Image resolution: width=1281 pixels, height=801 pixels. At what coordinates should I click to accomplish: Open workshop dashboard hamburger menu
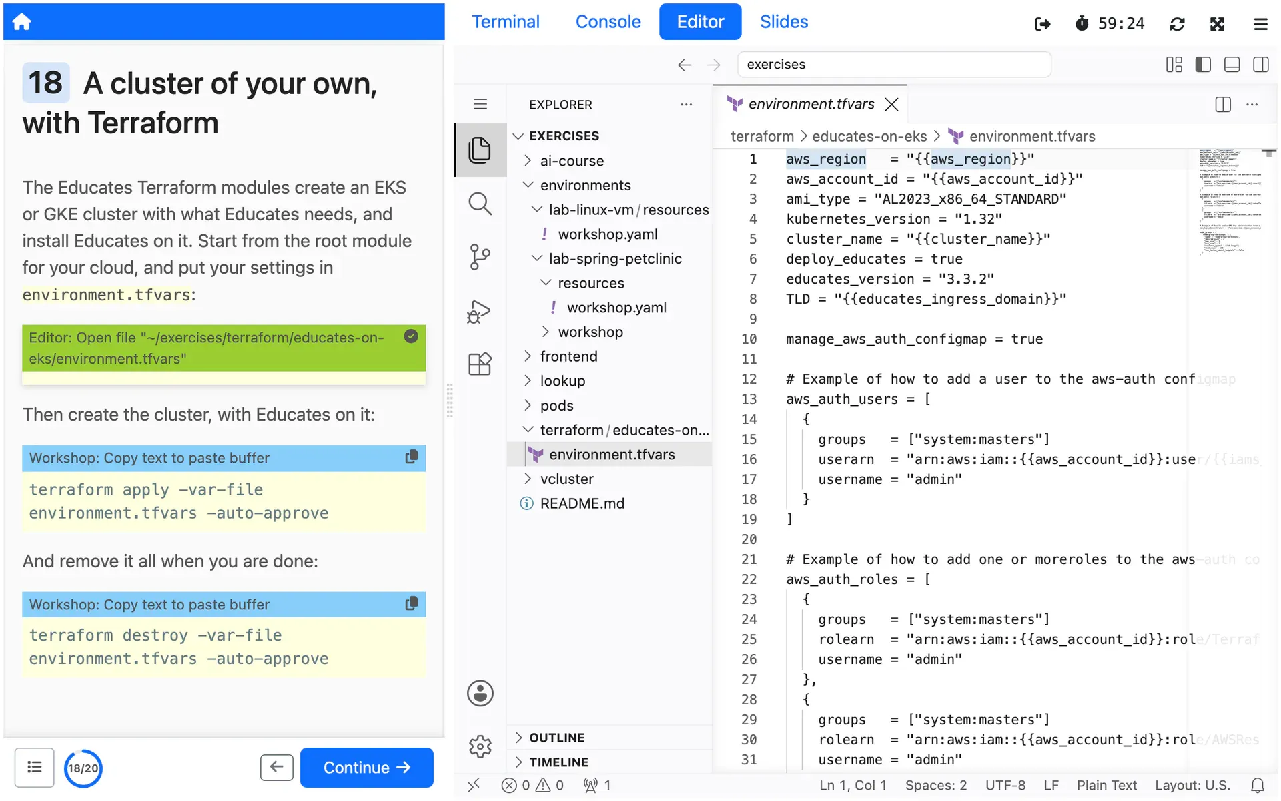pyautogui.click(x=1260, y=24)
